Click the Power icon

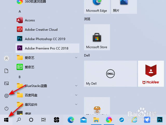tap(6, 108)
